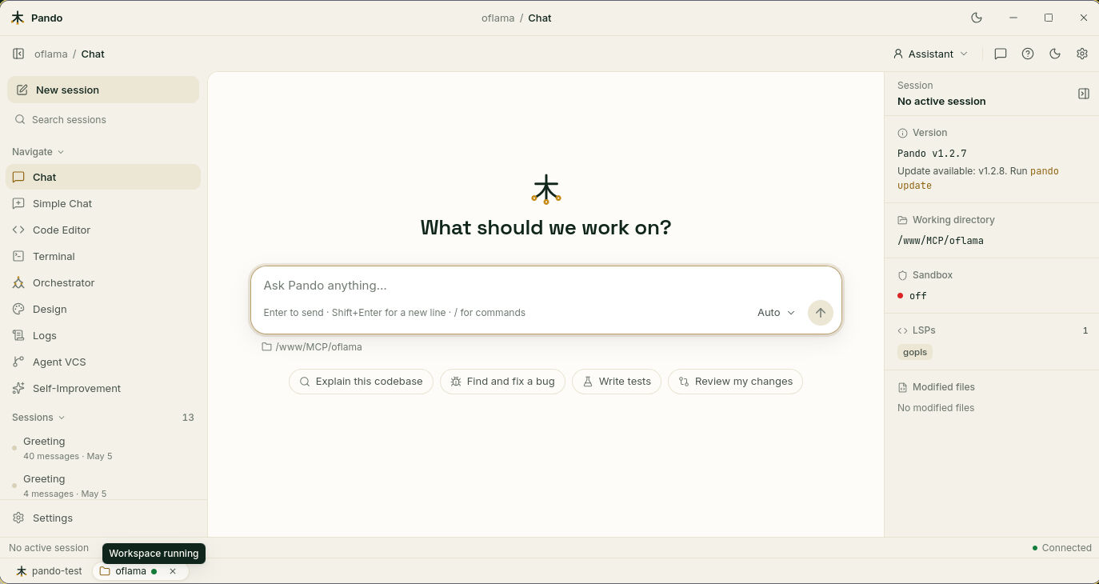The width and height of the screenshot is (1099, 584).
Task: Open Simple Chat view
Action: click(103, 203)
